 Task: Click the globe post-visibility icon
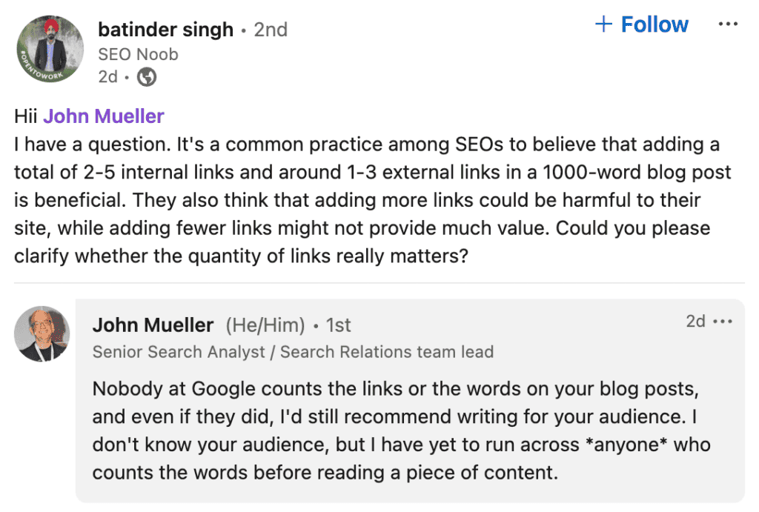[146, 76]
